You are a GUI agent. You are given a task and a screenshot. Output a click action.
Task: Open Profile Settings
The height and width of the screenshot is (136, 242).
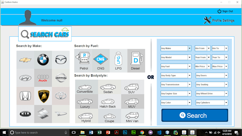pyautogui.click(x=219, y=20)
